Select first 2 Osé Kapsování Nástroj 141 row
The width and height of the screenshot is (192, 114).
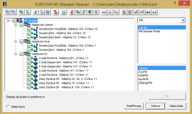pos(65,62)
